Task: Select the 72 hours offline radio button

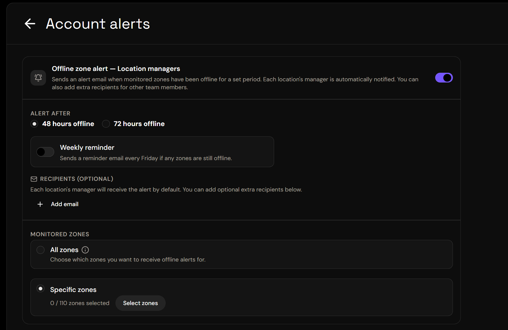Action: pos(106,124)
